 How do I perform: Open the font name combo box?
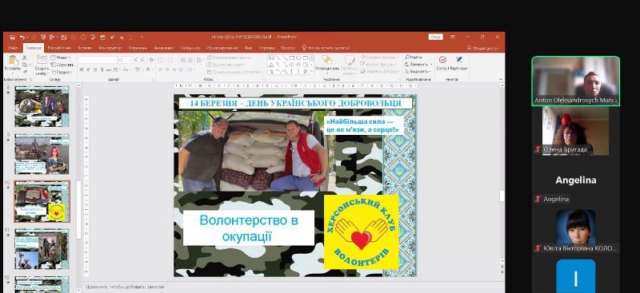click(97, 60)
